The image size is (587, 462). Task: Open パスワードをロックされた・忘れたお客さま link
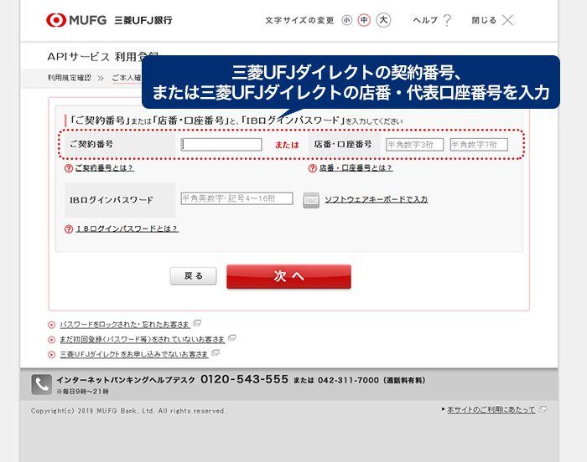click(x=125, y=325)
